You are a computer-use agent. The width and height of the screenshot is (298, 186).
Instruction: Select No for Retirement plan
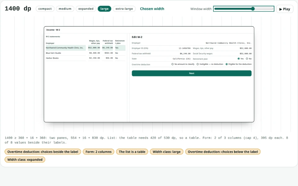coord(249,59)
